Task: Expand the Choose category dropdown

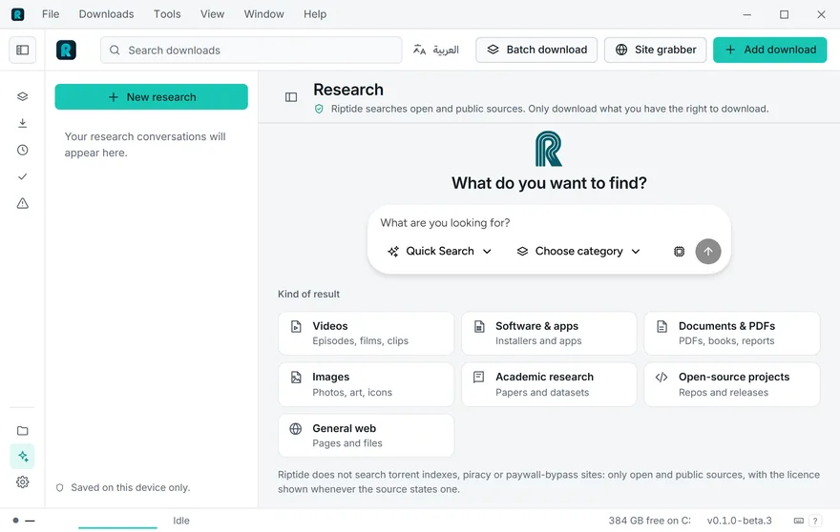Action: [578, 252]
